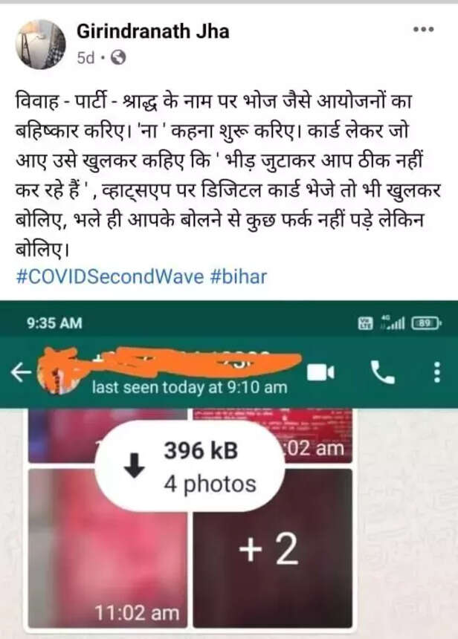
Task: Open the blurred photo stamped 11:02 am
Action: click(108, 548)
